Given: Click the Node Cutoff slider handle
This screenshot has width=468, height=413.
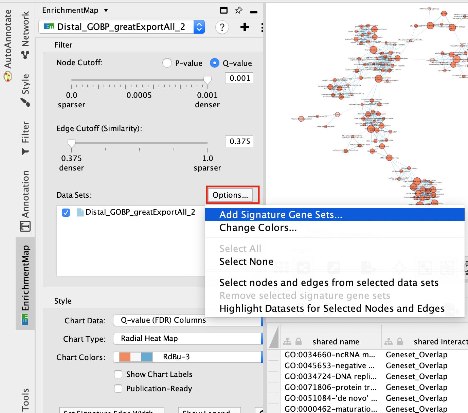Looking at the screenshot, I should (208, 80).
